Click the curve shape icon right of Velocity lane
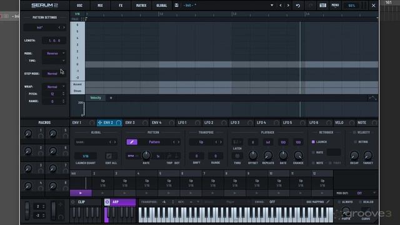Image resolution: width=400 pixels, height=225 pixels. 372,98
